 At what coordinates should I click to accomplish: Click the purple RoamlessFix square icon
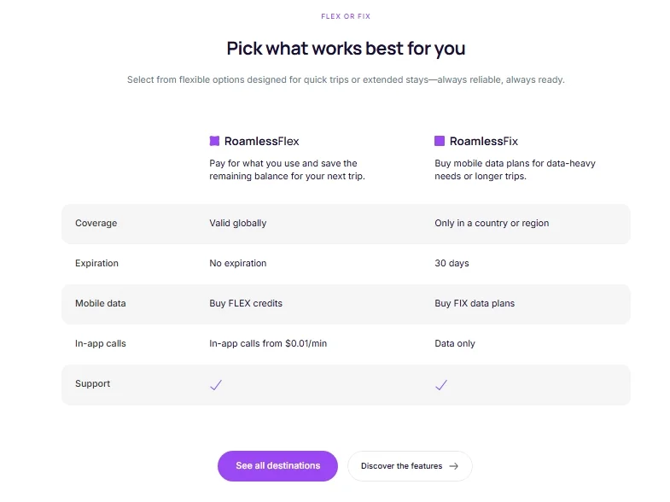[440, 141]
